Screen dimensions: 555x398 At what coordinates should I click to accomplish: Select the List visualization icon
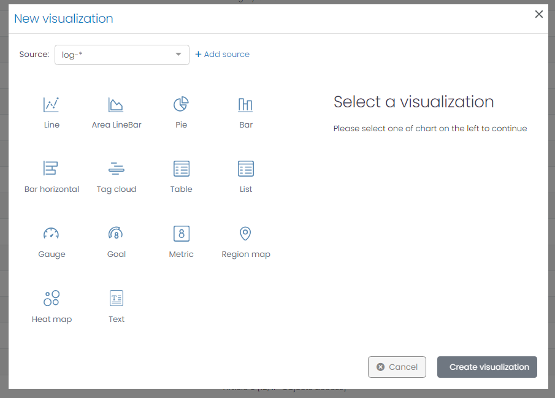246,169
